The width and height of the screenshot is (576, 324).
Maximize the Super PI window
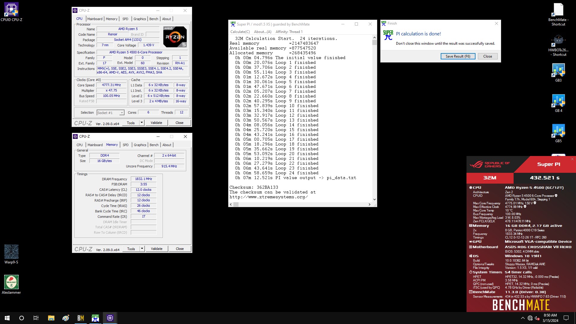tap(356, 24)
